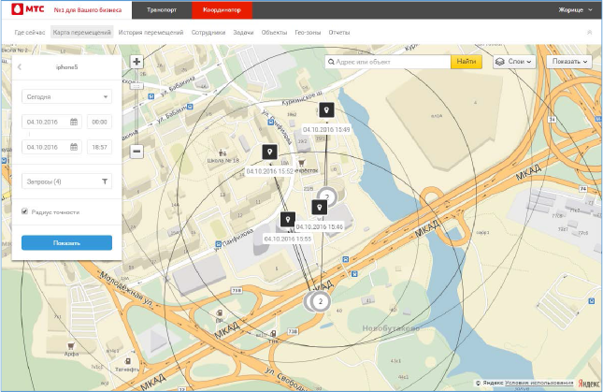This screenshot has height=392, width=603.
Task: Expand the Сегодня period dropdown
Action: pos(66,96)
